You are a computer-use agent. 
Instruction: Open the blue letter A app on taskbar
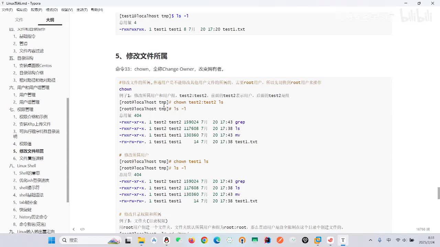154,240
